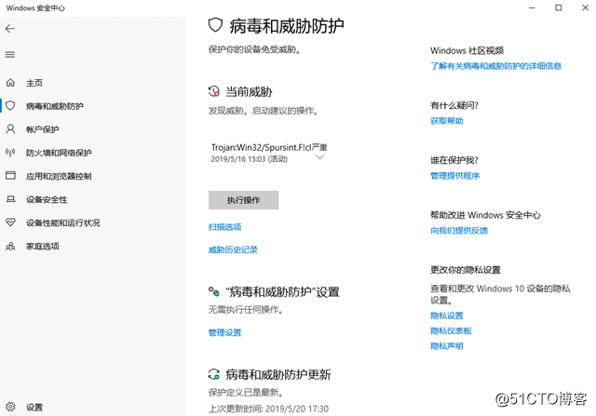The width and height of the screenshot is (596, 416).
Task: Expand the Trojan:Win32/Spursint threat chevron
Action: (x=320, y=157)
